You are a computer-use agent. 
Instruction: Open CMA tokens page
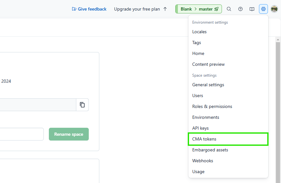pos(228,139)
